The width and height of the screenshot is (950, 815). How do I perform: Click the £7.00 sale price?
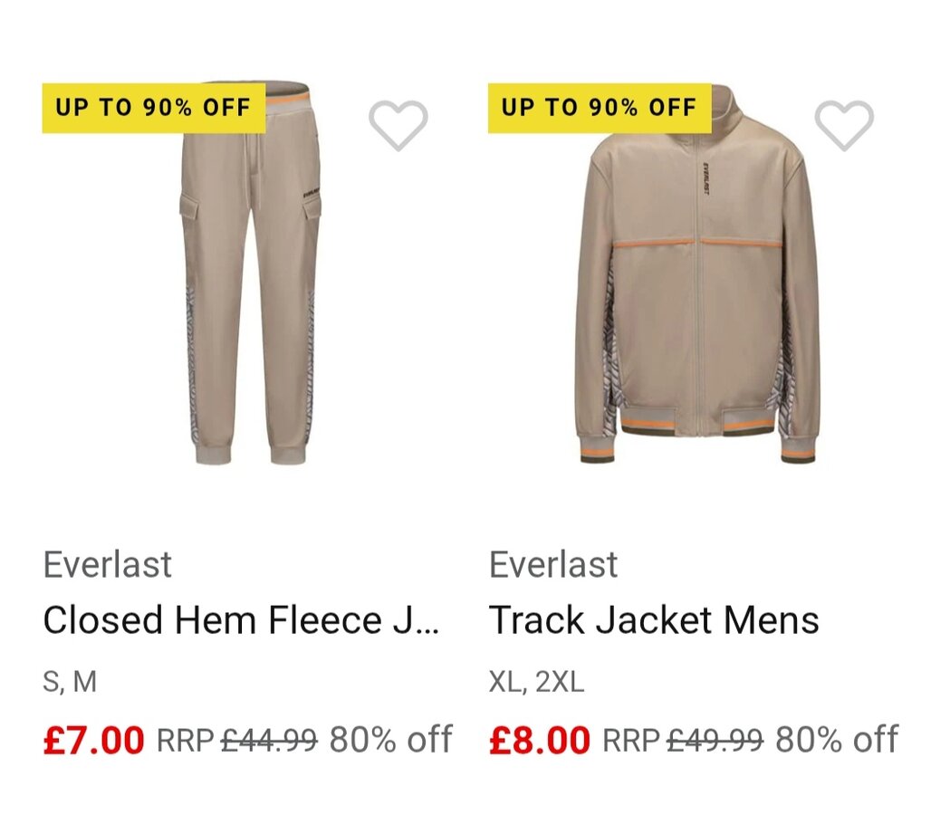pos(93,740)
